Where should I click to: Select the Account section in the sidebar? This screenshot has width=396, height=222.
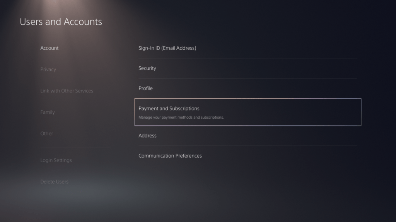click(49, 48)
